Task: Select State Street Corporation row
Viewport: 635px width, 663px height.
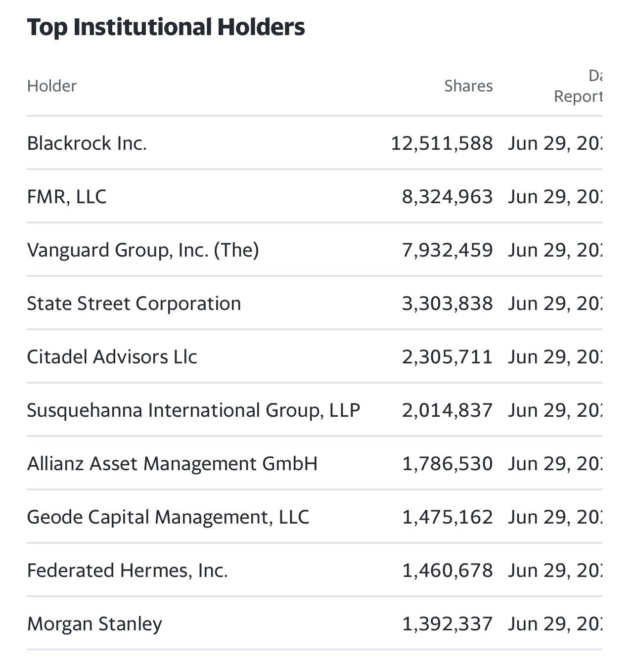Action: coord(134,304)
